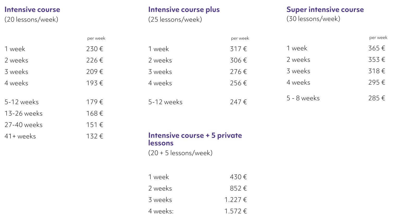Click the "(20 lessons/week)" subtitle
395x222 pixels.
31,19
